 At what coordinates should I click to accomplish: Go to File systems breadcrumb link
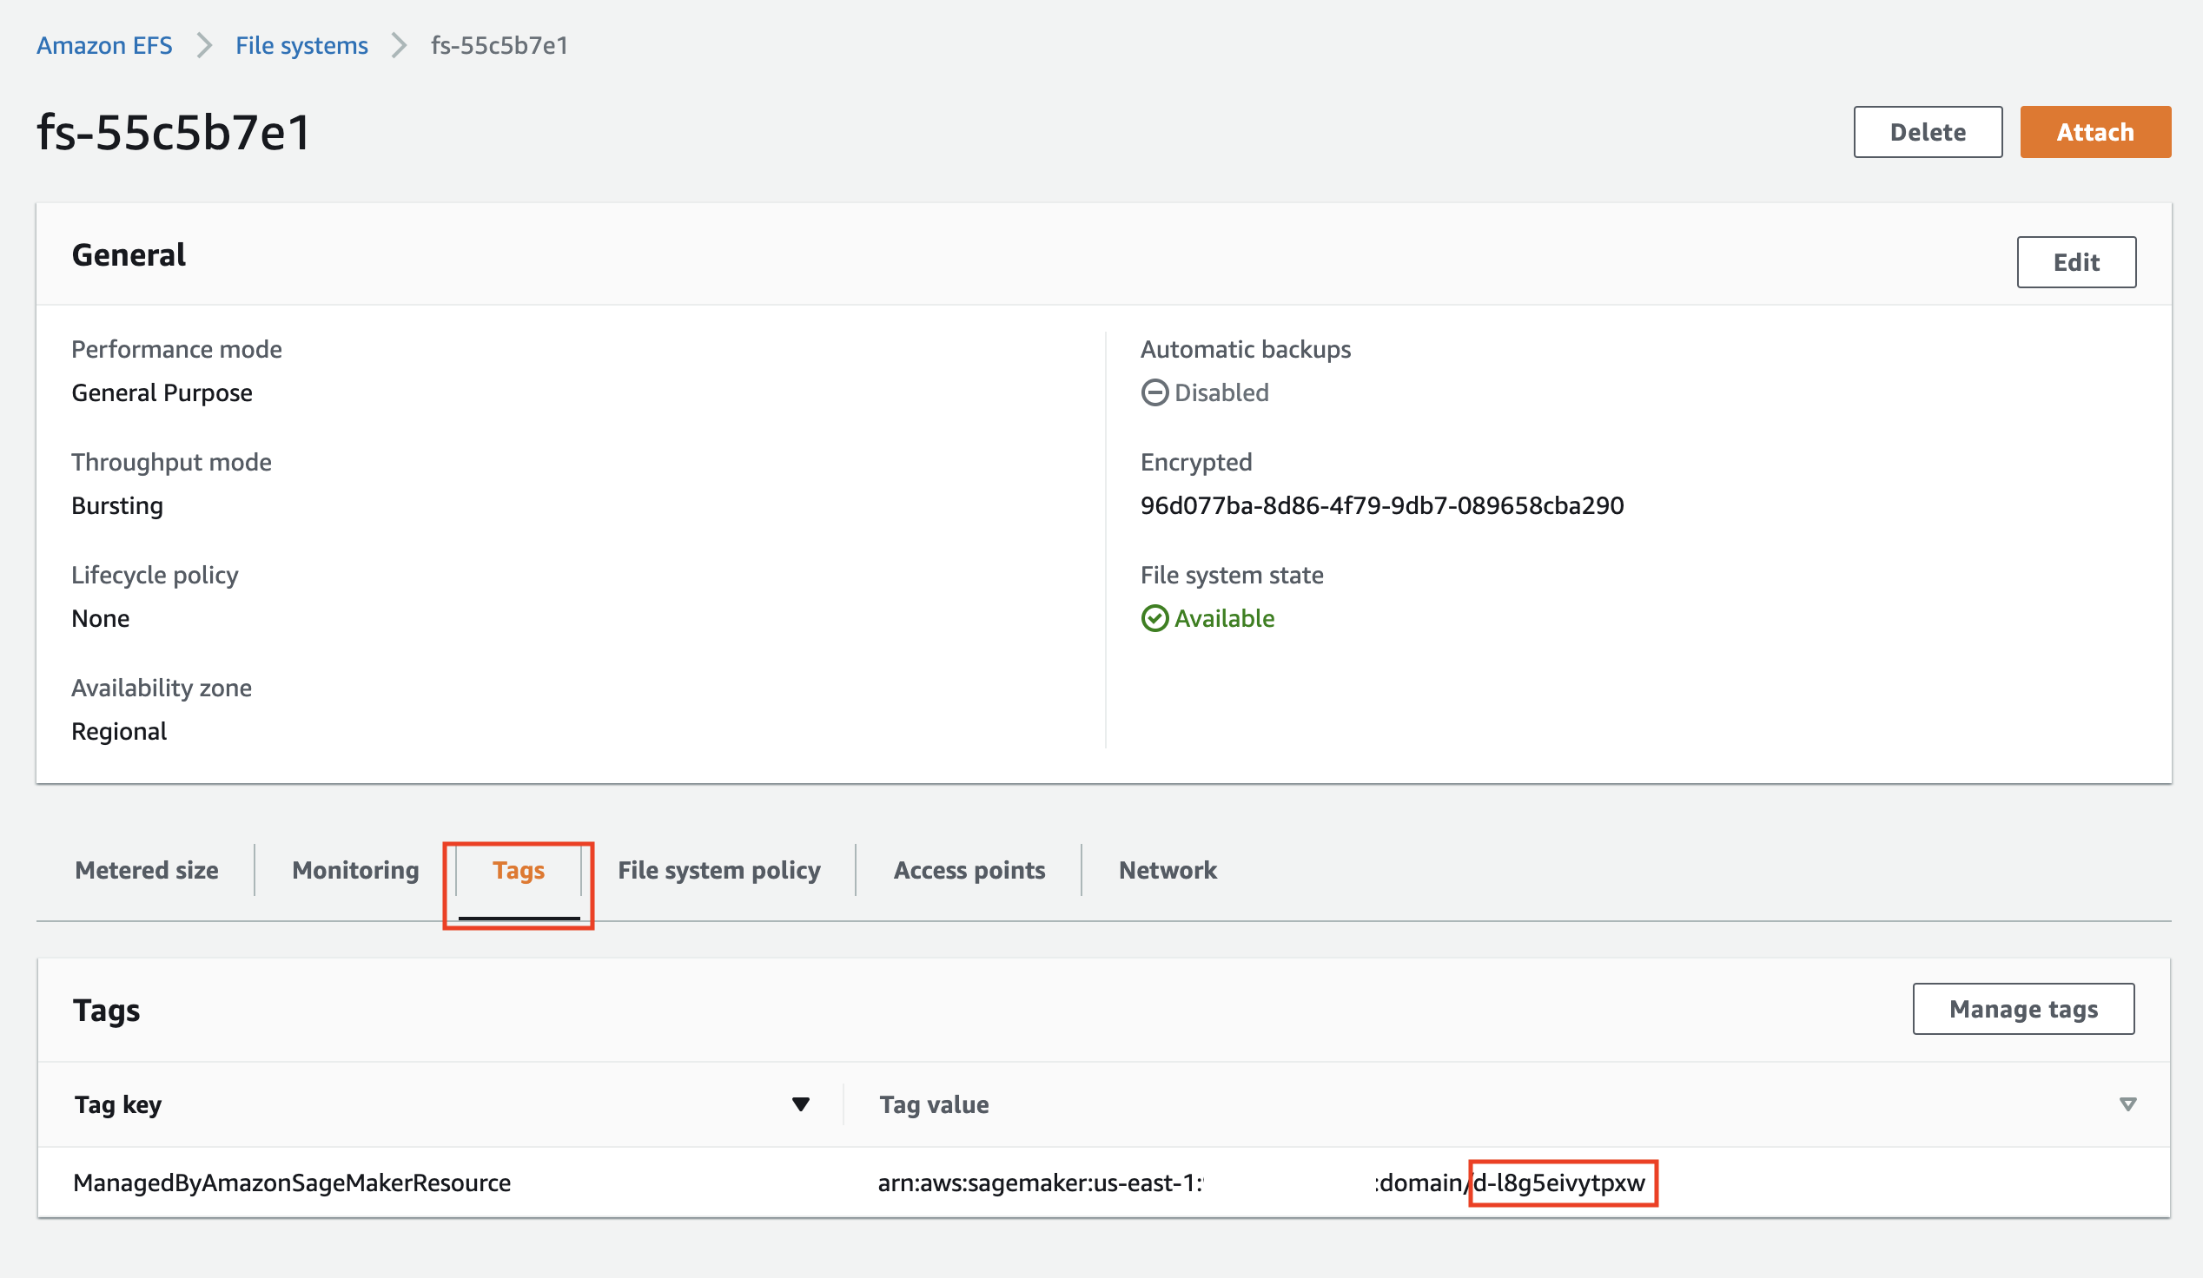pos(301,45)
